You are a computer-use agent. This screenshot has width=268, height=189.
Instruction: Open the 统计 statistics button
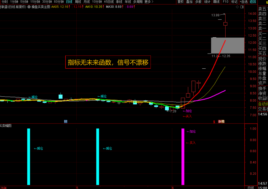pyautogui.click(x=207, y=2)
